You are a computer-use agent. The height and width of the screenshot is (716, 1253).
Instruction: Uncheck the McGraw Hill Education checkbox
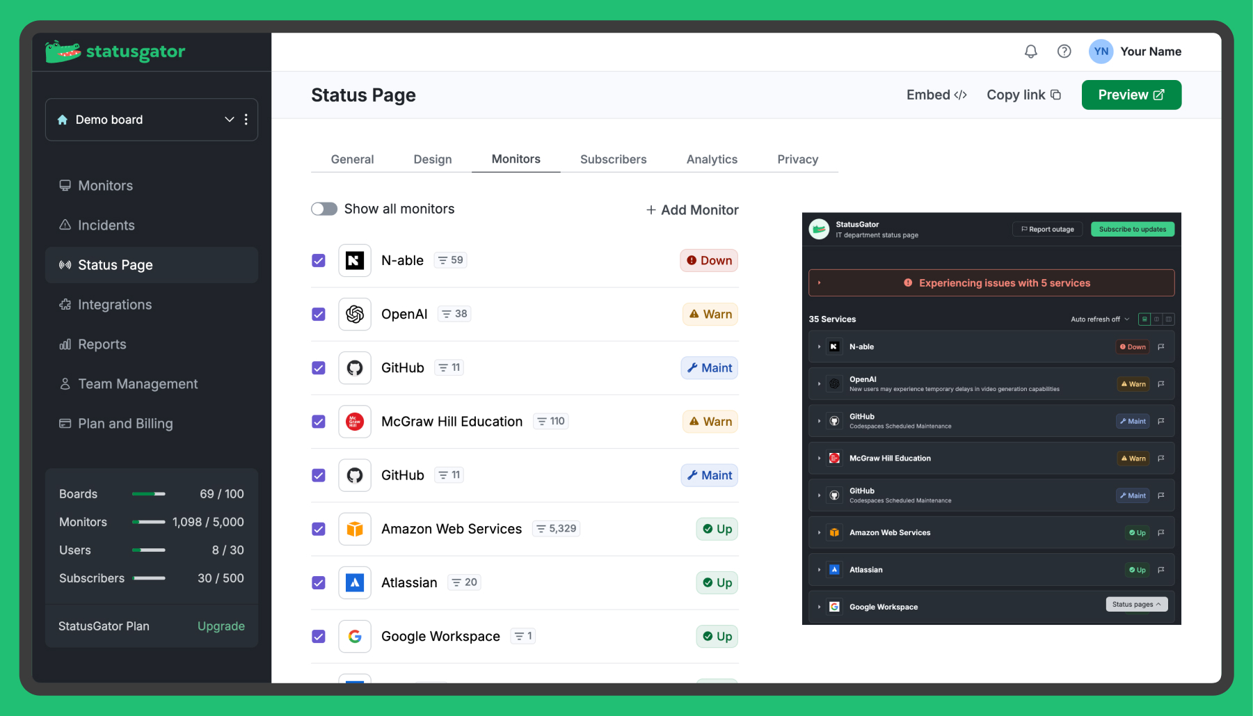319,422
